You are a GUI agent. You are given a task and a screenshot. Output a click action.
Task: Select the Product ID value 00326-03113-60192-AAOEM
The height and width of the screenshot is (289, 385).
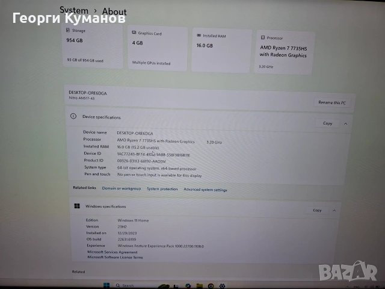(141, 161)
